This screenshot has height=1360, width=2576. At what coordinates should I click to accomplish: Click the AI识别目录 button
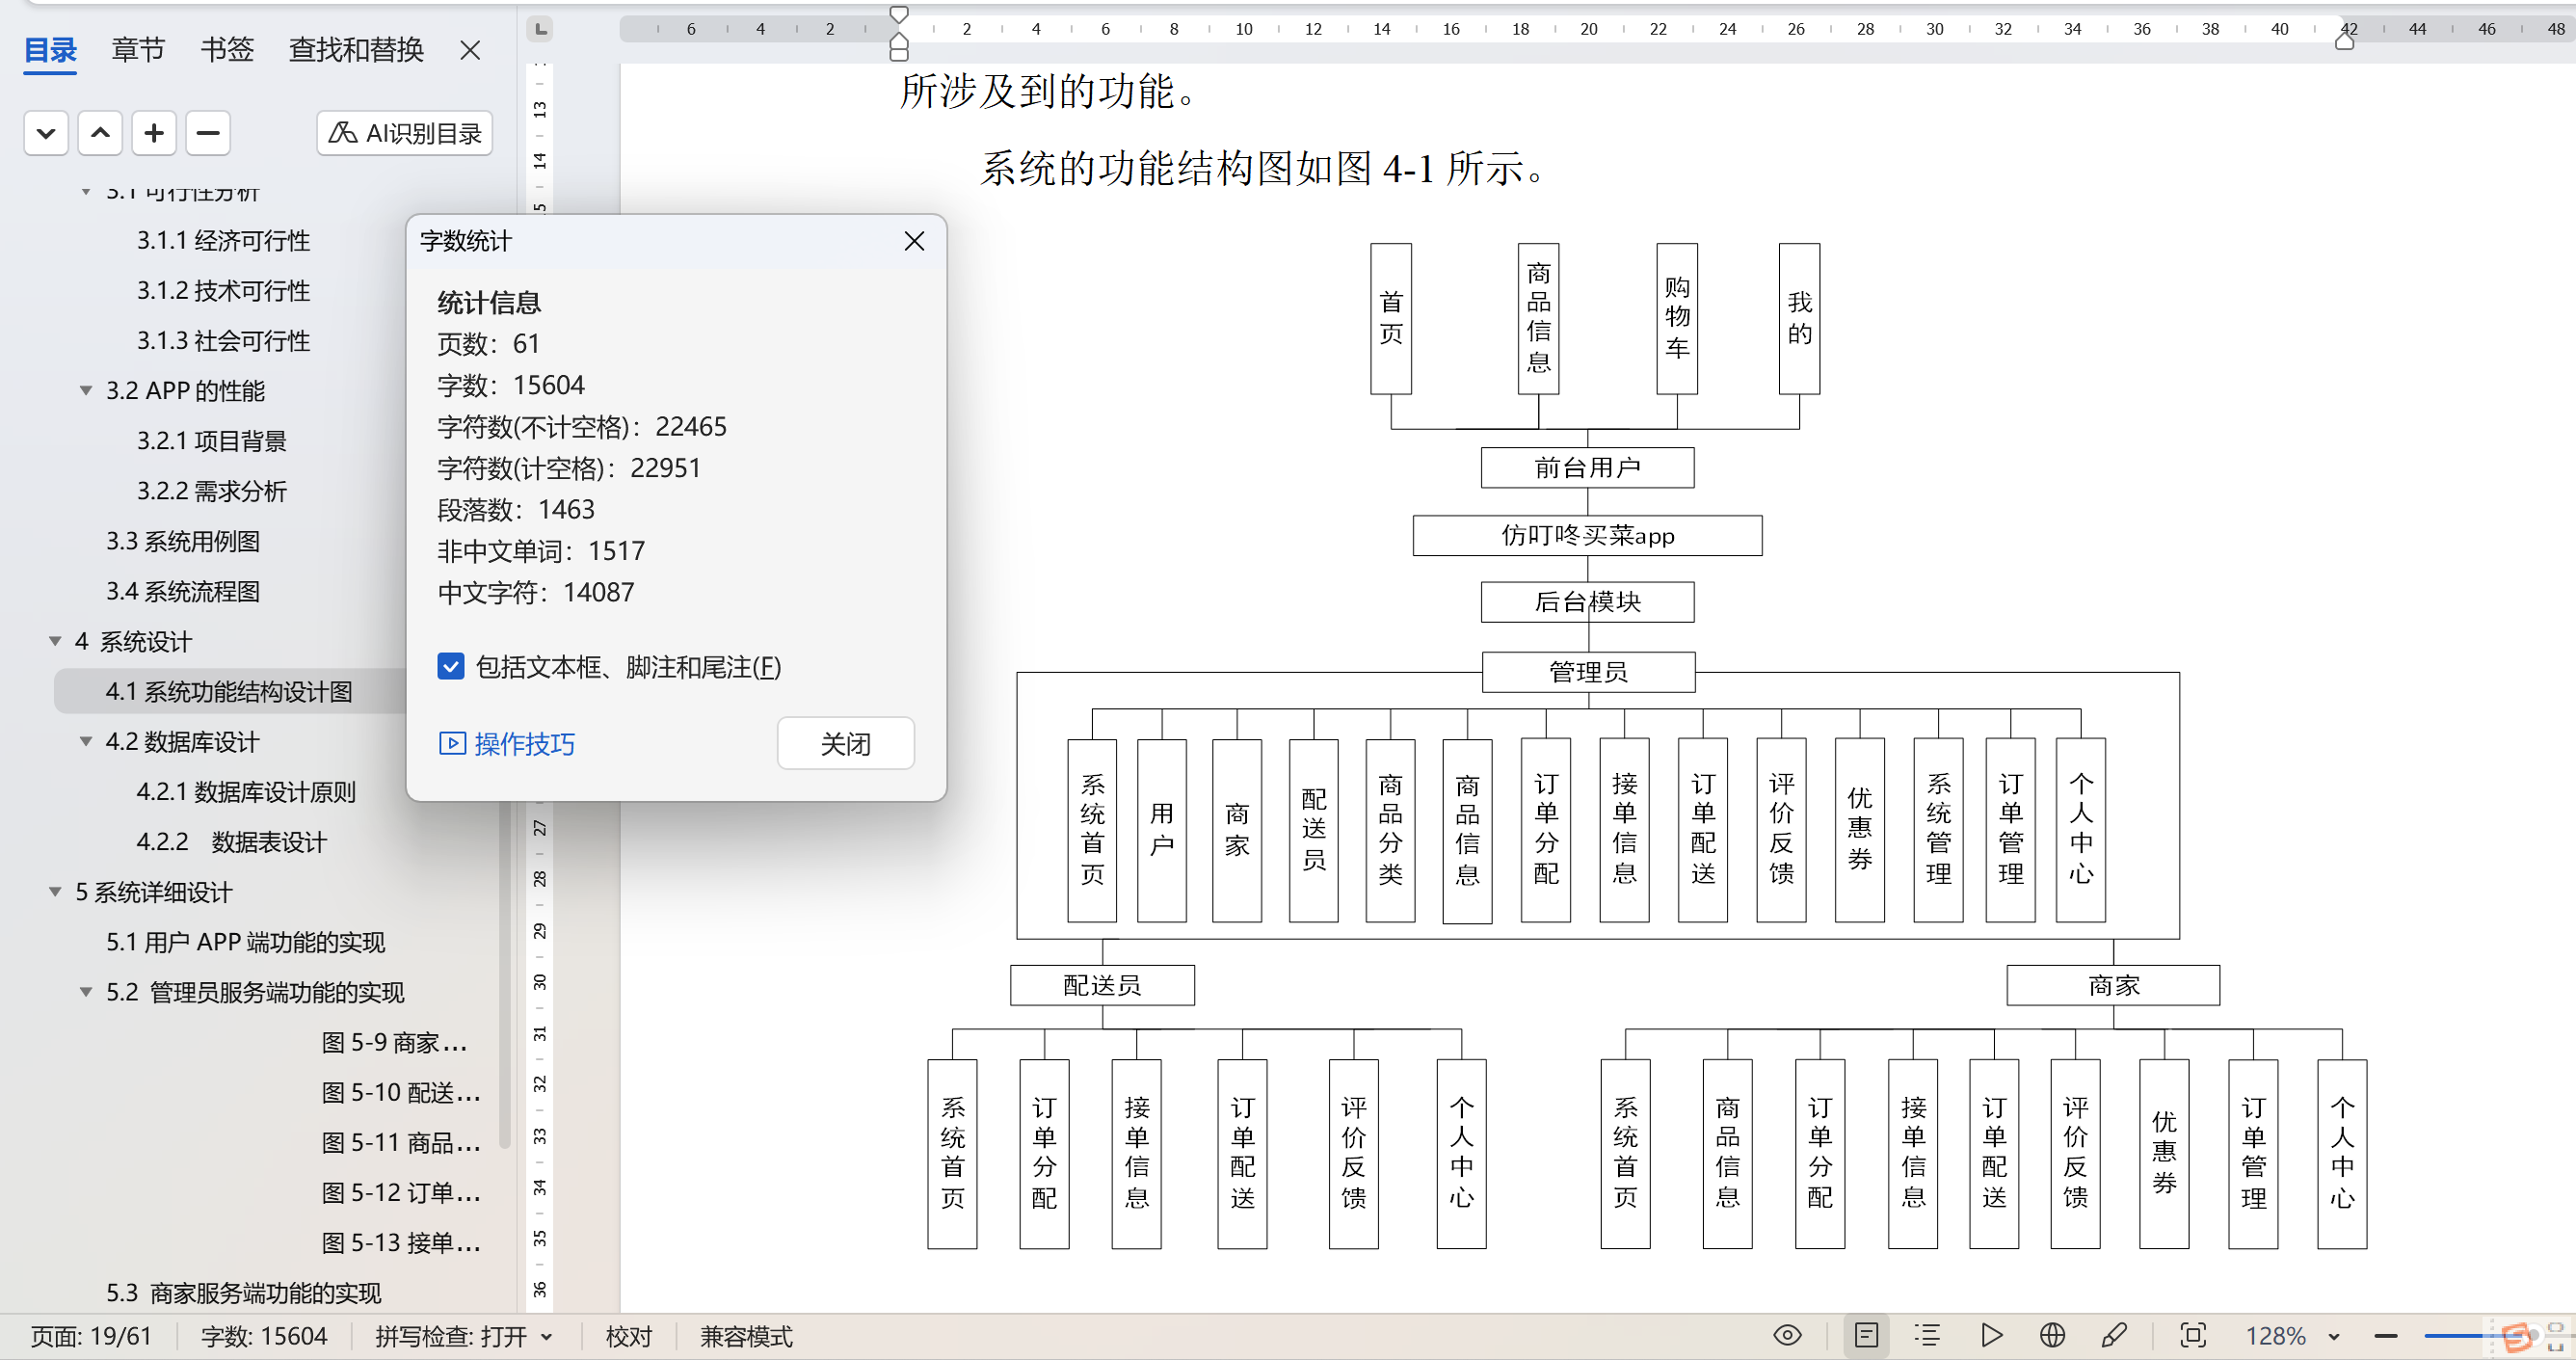pos(405,133)
